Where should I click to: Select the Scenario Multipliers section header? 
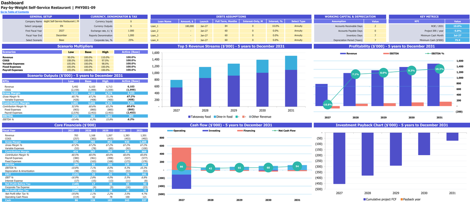pos(74,46)
